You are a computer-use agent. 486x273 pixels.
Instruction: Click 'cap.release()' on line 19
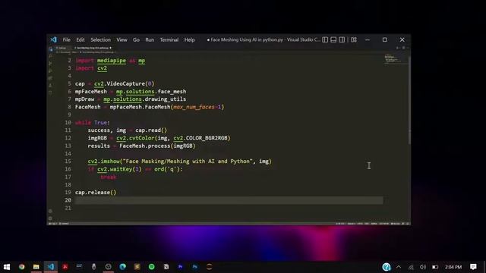(96, 192)
